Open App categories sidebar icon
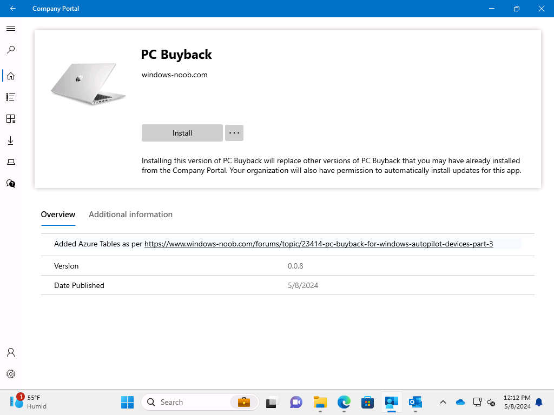The height and width of the screenshot is (415, 554). (x=11, y=118)
